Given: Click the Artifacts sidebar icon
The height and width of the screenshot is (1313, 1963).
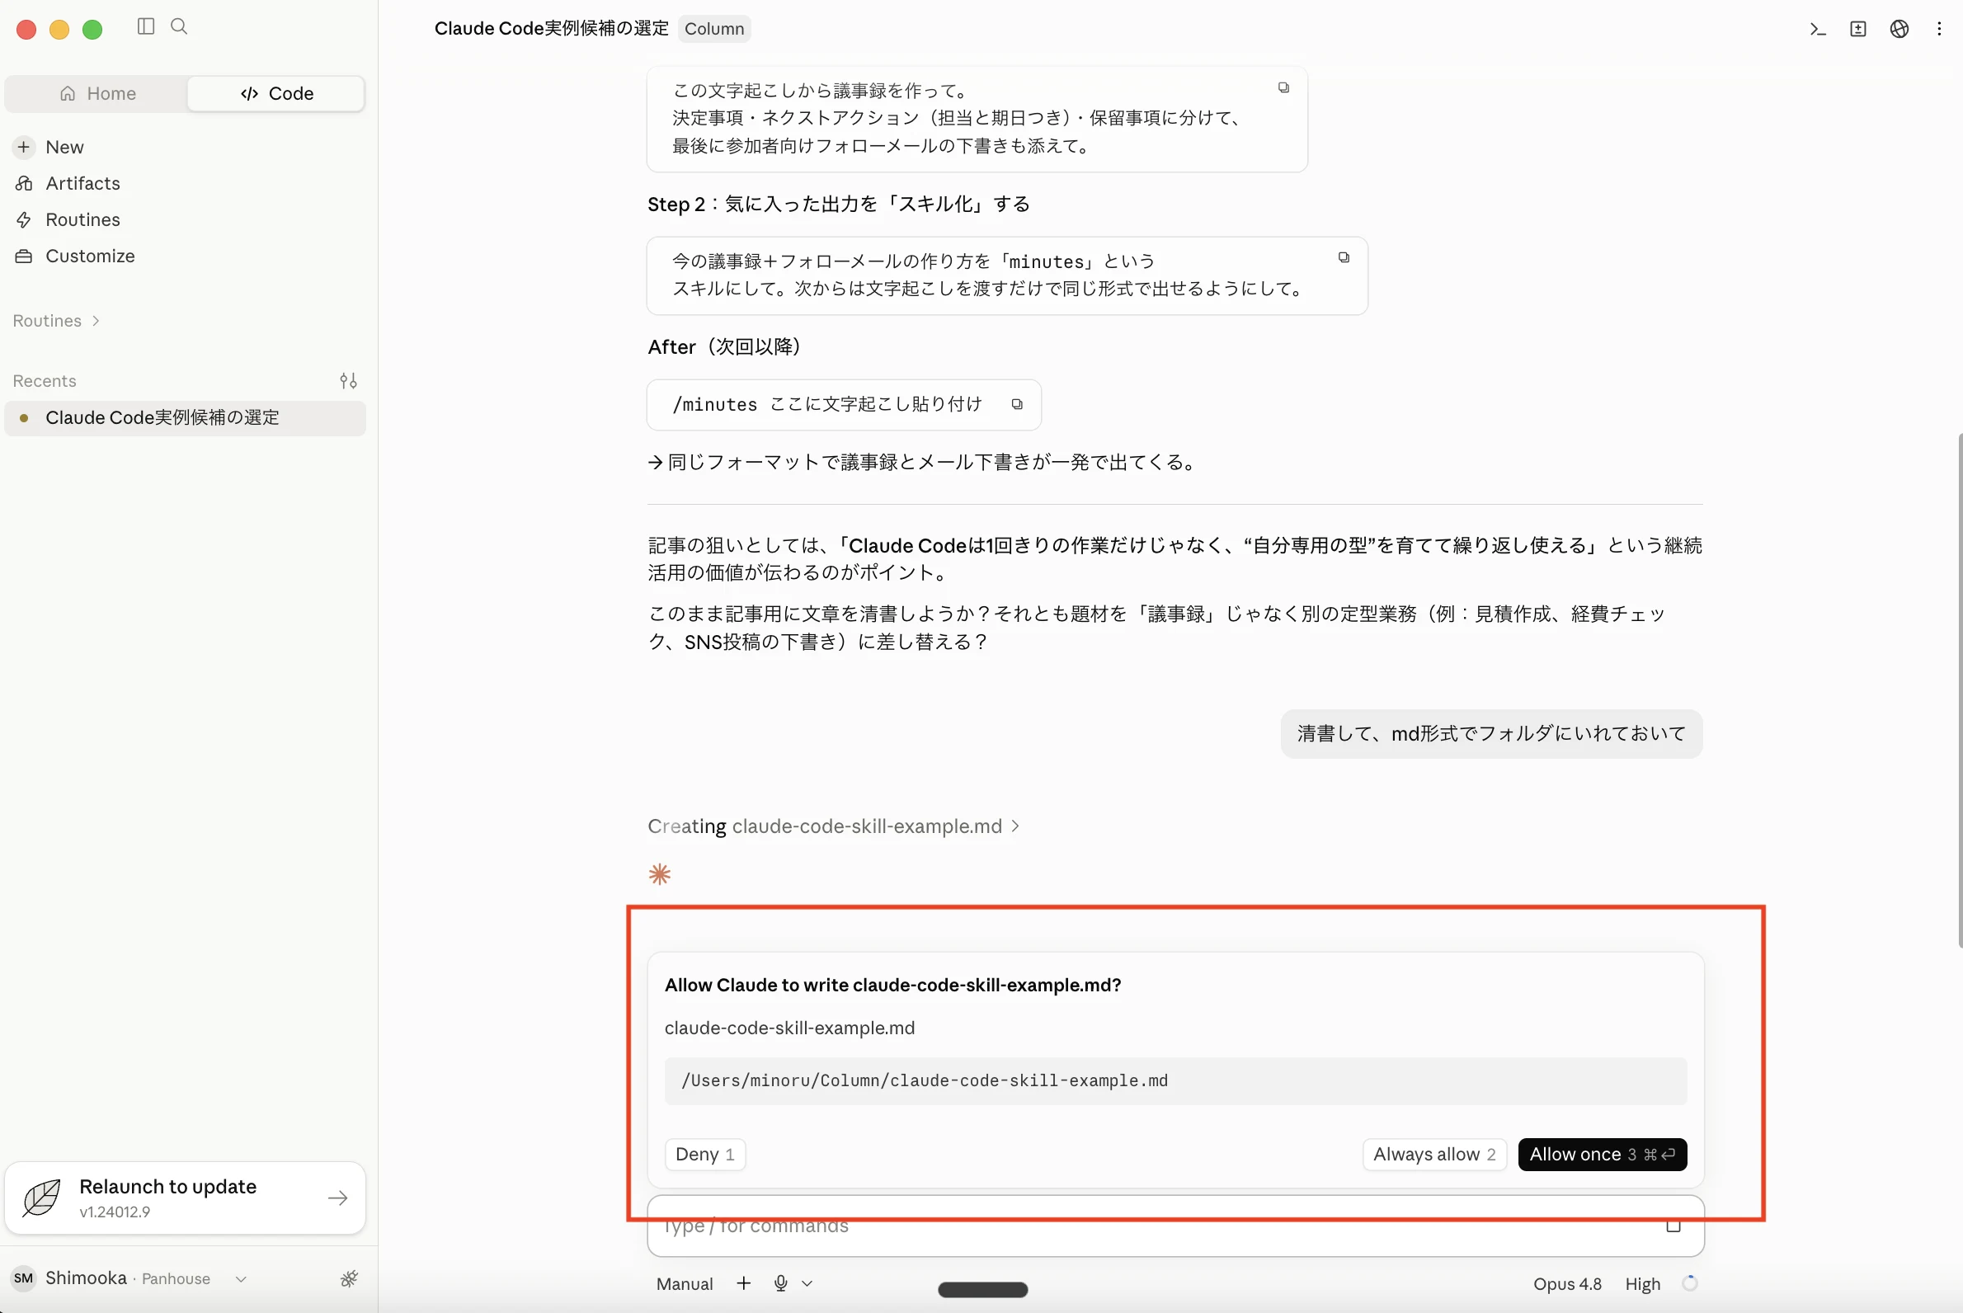Looking at the screenshot, I should tap(24, 183).
